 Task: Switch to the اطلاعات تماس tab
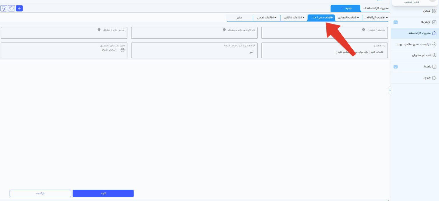point(267,18)
